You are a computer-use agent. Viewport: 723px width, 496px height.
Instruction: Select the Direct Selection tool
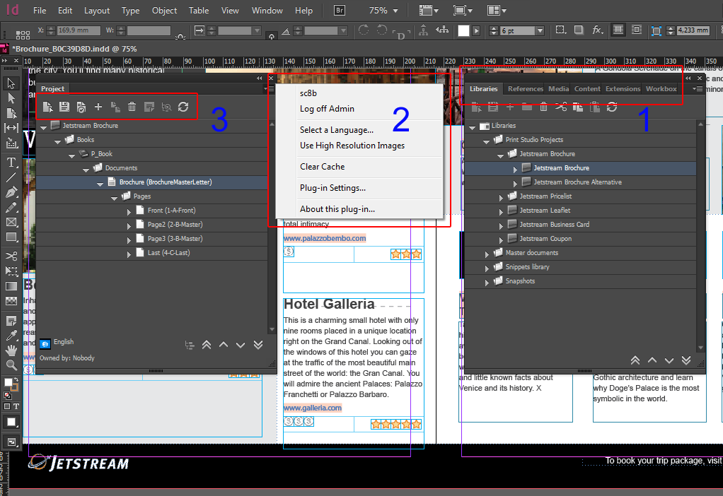click(x=11, y=98)
